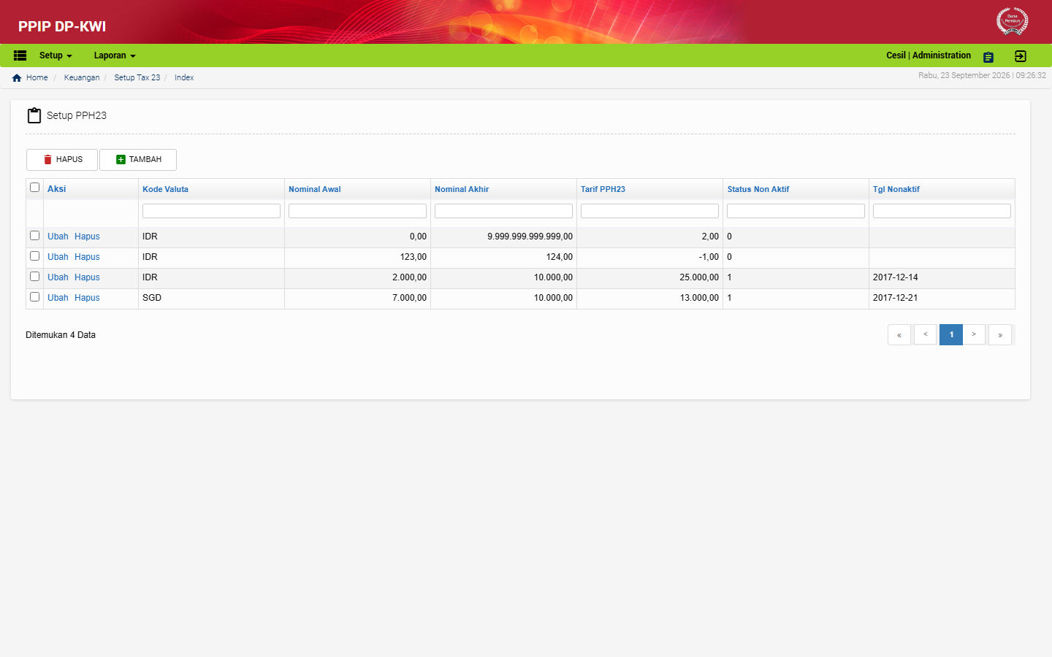The width and height of the screenshot is (1052, 657).
Task: Click Hapus on the 124,00 nominal akhir row
Action: (x=87, y=257)
